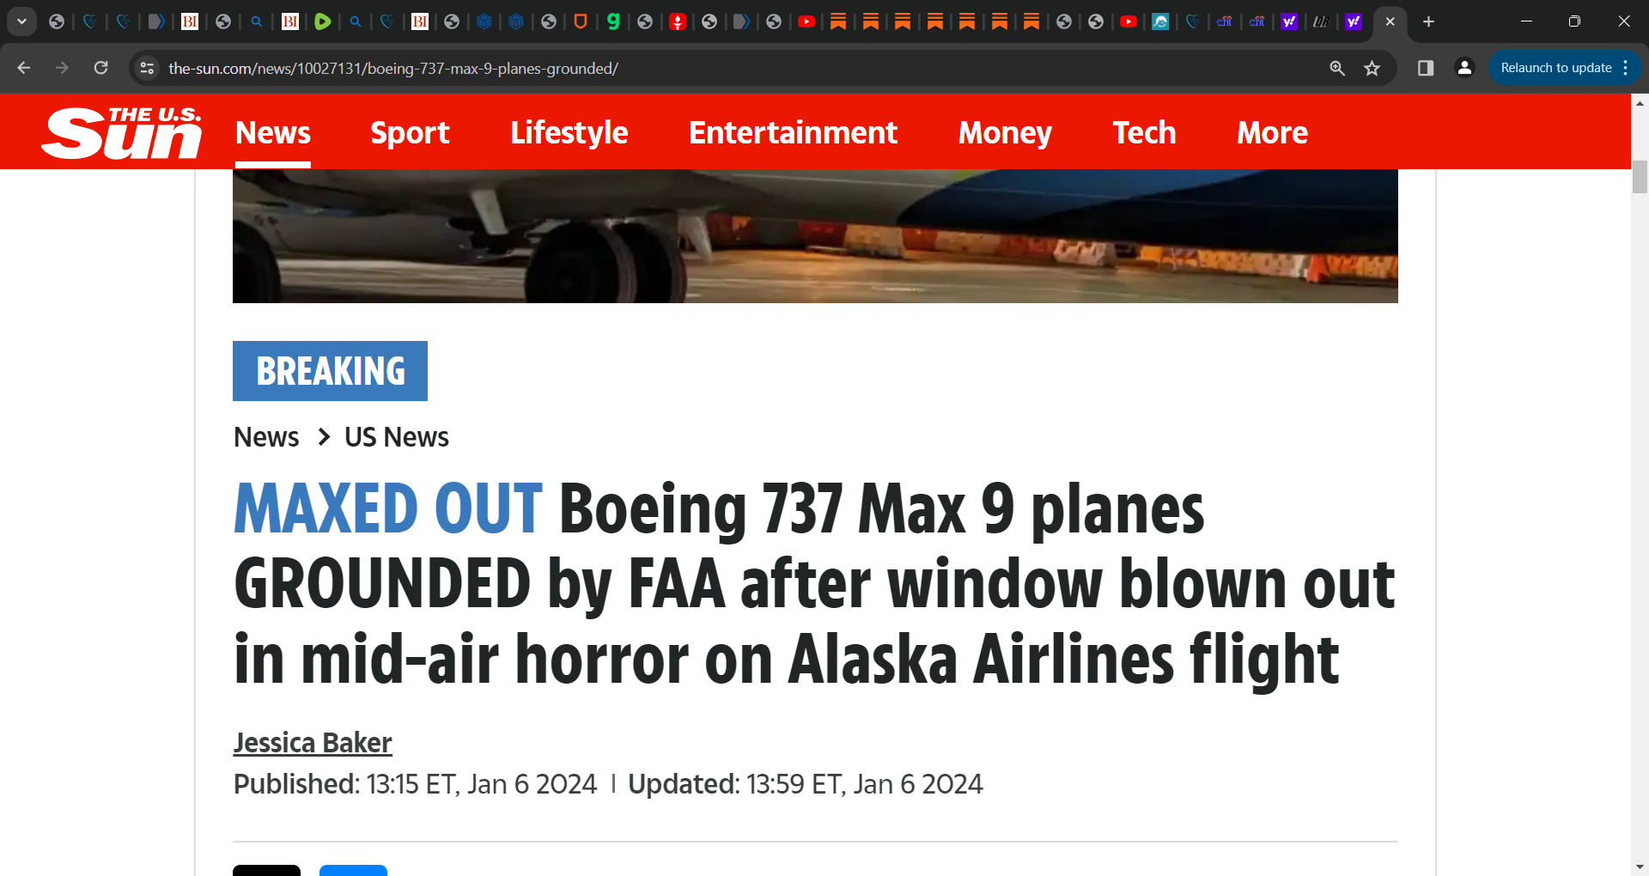Open the green Glassdoor tab
This screenshot has width=1649, height=876.
pyautogui.click(x=613, y=21)
